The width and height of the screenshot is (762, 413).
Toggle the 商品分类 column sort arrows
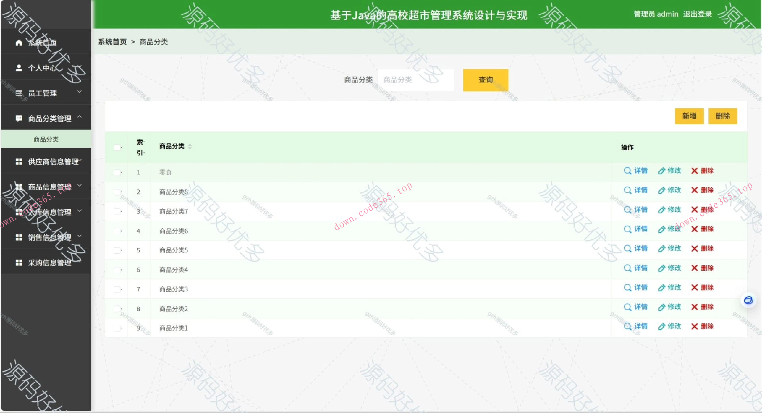[190, 146]
